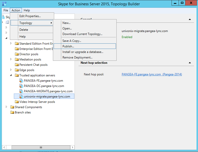Click the horizontal scrollbar thumb in tree
This screenshot has height=152, width=198.
(41, 147)
